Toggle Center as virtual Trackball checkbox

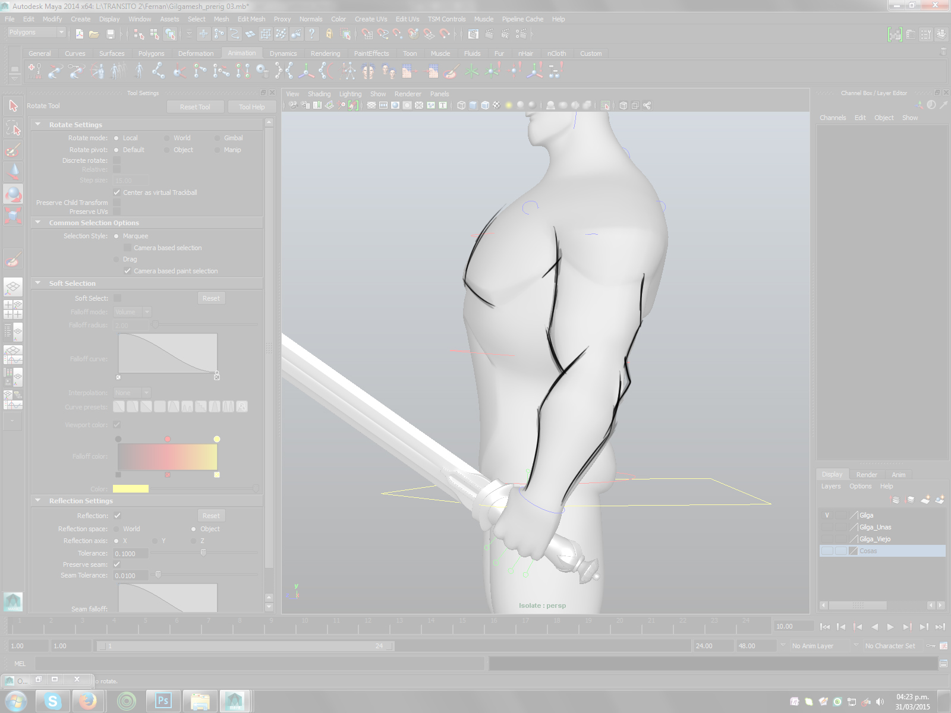tap(117, 193)
